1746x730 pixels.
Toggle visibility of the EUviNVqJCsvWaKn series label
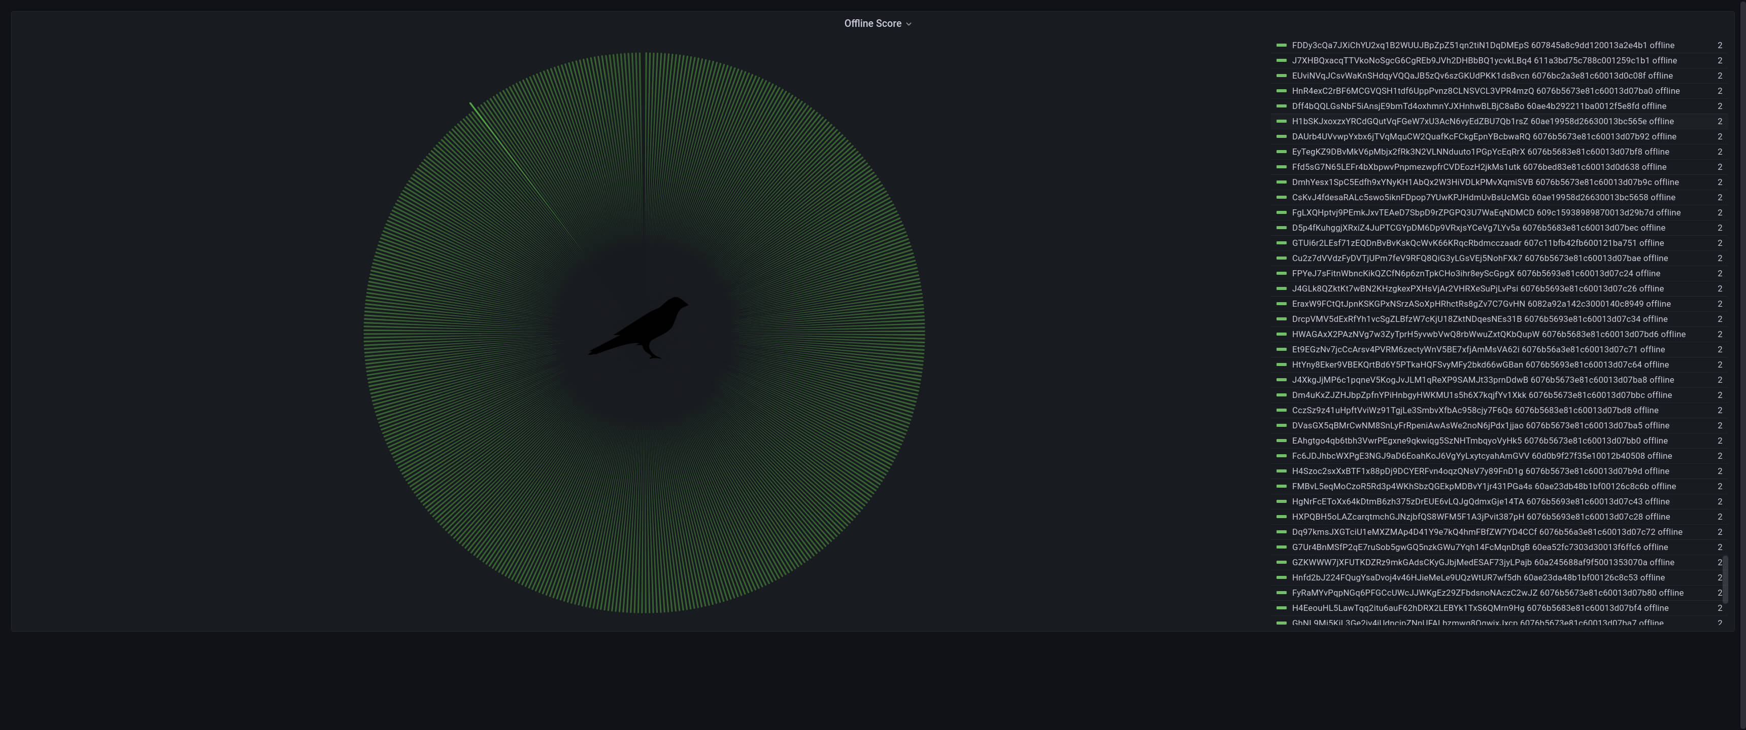coord(1482,76)
